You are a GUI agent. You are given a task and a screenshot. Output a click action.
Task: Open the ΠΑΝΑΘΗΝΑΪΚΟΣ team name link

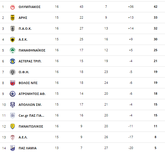click(32, 50)
